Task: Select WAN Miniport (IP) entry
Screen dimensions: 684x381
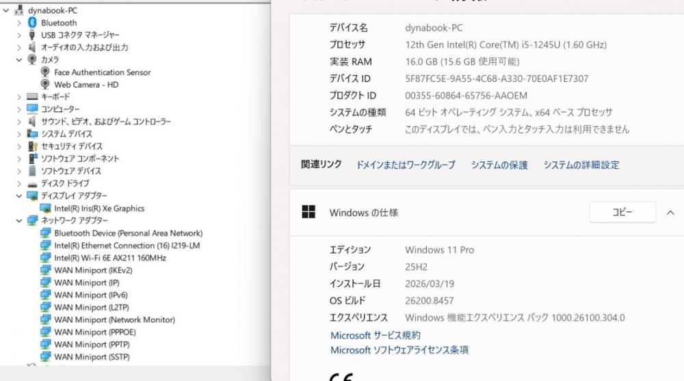Action: tap(87, 283)
